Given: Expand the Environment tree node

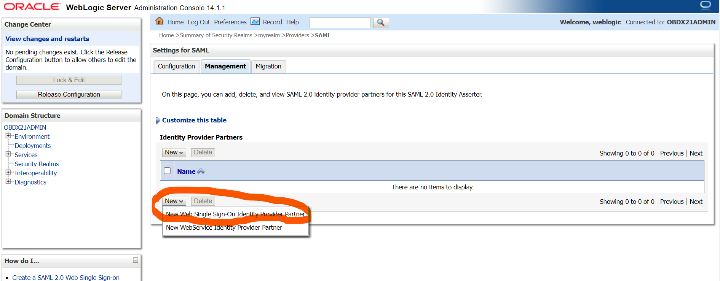Looking at the screenshot, I should (8, 136).
